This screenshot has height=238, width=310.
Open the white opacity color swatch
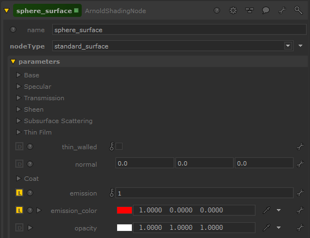(x=124, y=228)
